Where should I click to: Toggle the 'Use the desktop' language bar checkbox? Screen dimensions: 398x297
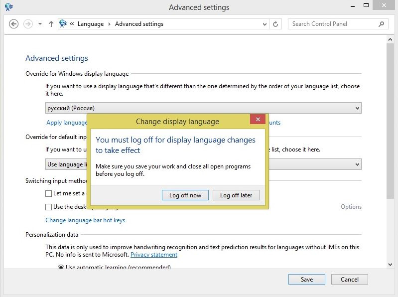pos(49,207)
